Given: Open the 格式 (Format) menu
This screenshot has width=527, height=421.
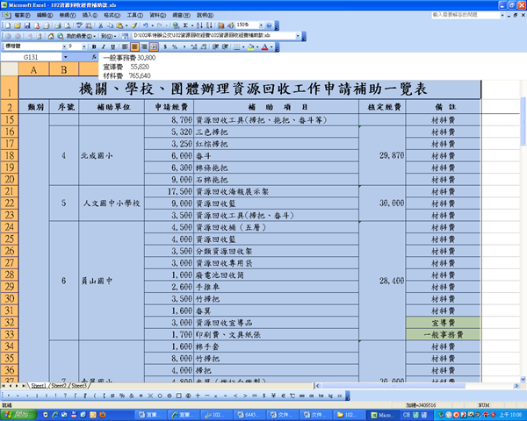Looking at the screenshot, I should 112,16.
